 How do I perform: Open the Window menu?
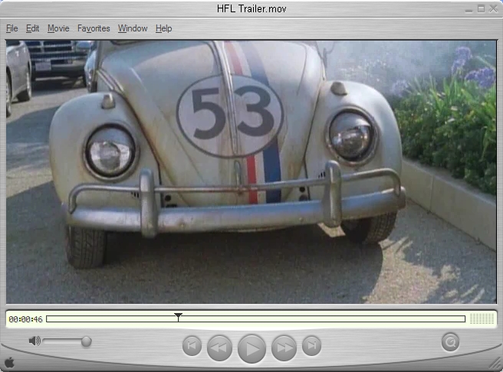pos(133,28)
